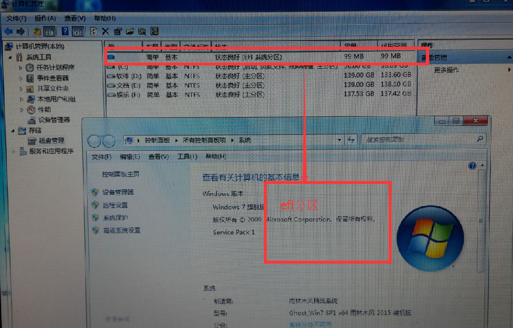Select 本地用户和组 in the tree

tap(56, 99)
